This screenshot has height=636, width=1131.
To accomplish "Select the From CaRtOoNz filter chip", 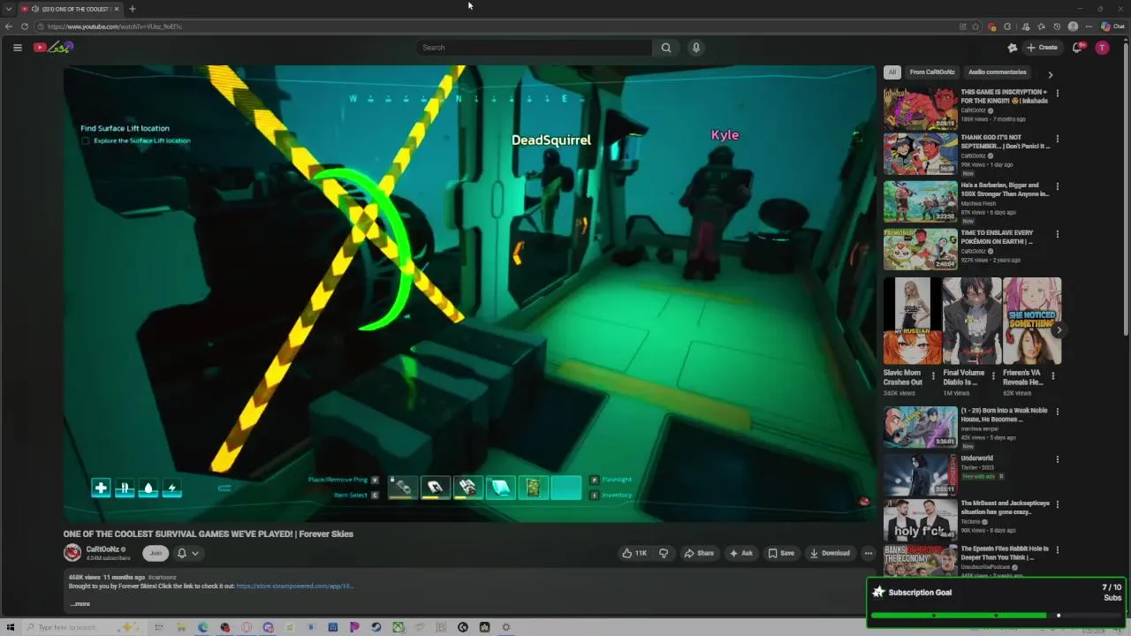I will 932,72.
